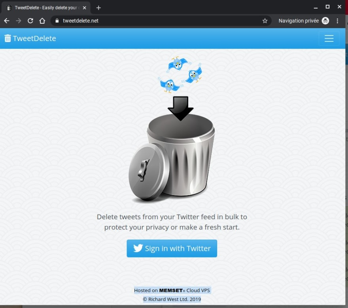Go to the browser home page
Viewport: 348px width, 308px height.
pyautogui.click(x=42, y=21)
